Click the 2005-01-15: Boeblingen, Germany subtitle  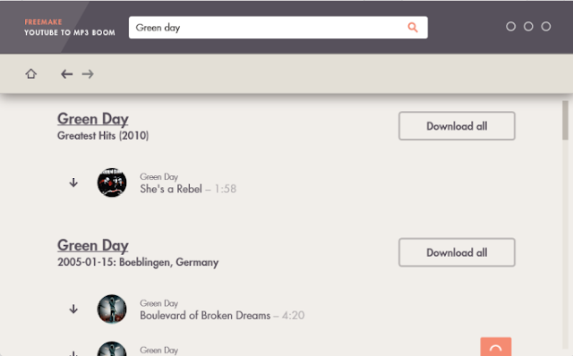[138, 262]
